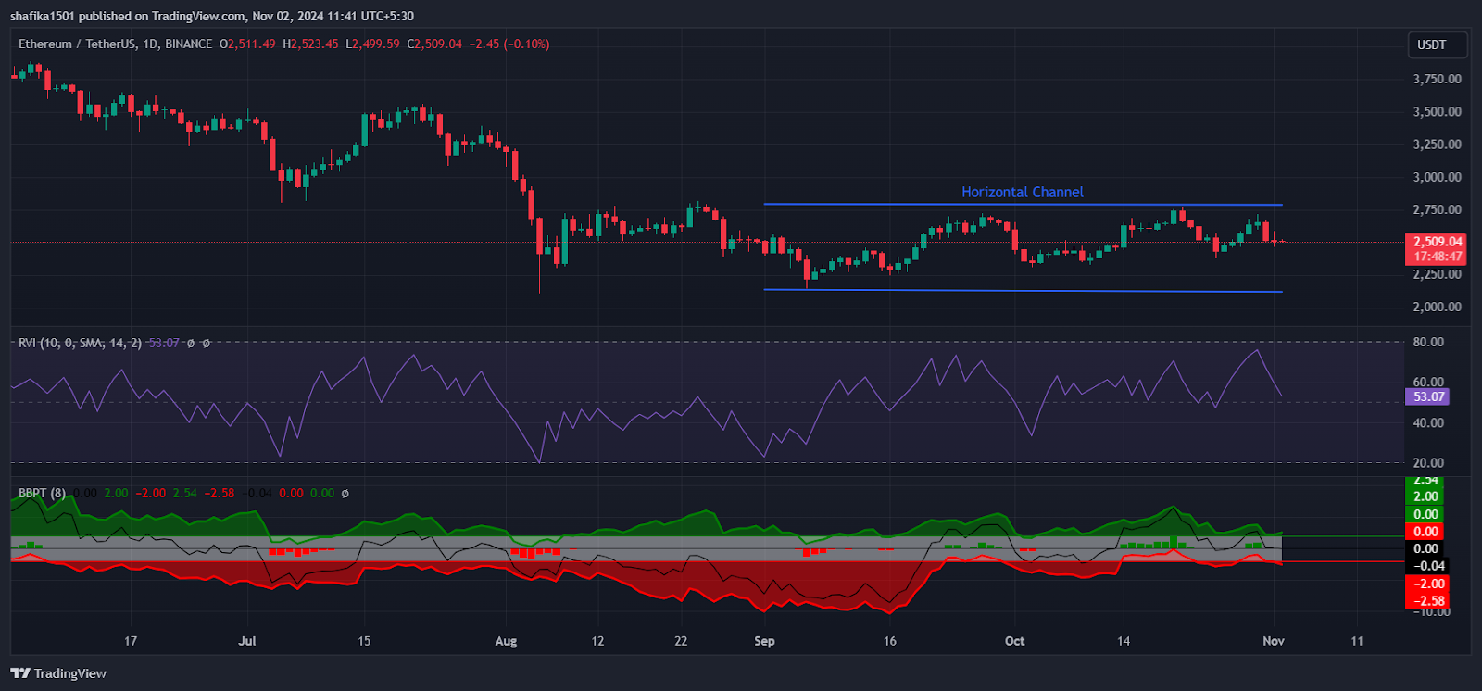
Task: Select the lower blue channel line
Action: 1023,291
